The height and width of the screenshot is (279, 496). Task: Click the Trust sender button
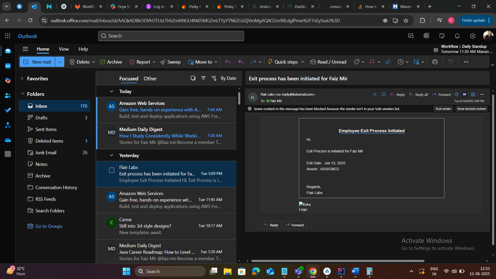[x=443, y=109]
